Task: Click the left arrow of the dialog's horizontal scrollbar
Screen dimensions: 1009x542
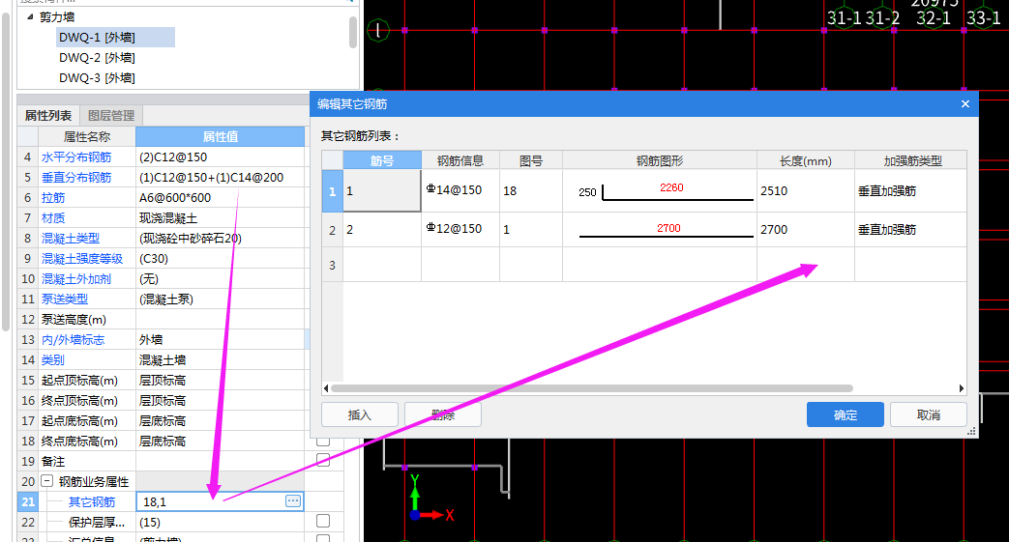Action: click(326, 388)
